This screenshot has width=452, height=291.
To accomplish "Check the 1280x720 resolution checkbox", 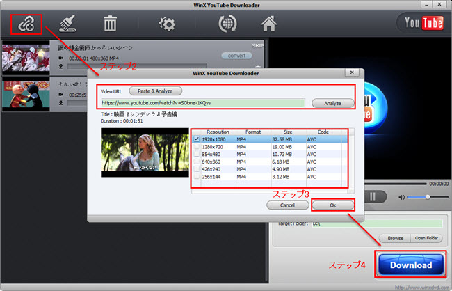I will 197,147.
